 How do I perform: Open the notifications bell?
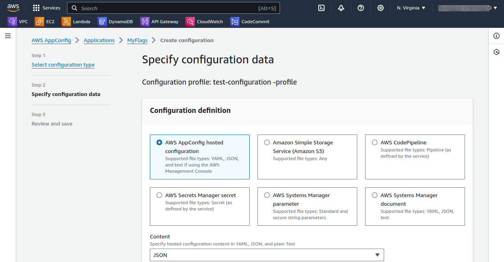tap(341, 8)
